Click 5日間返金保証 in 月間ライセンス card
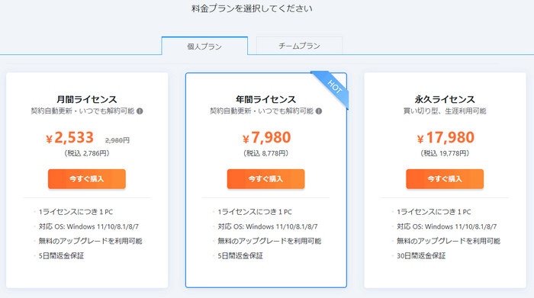The image size is (534, 298). pyautogui.click(x=61, y=256)
